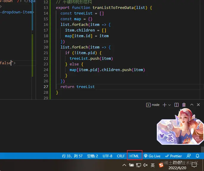
Task: Click line number 27 in gutter
Action: tap(46, 87)
